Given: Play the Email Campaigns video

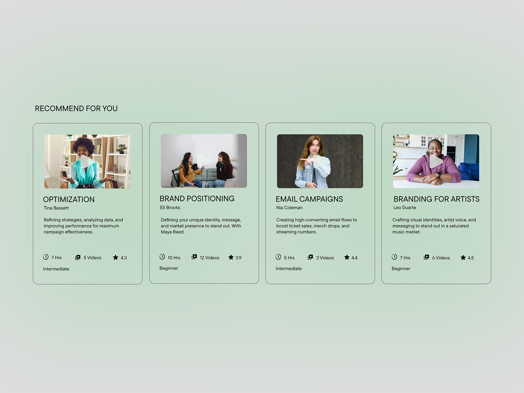Looking at the screenshot, I should click(319, 161).
